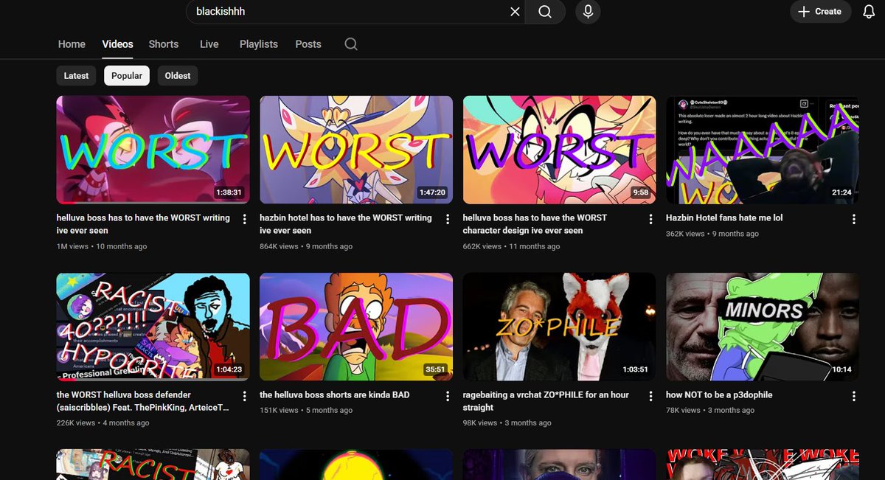
Task: Open thumbnail of 21:24 Hazbin Hotel fans video
Action: click(x=763, y=150)
